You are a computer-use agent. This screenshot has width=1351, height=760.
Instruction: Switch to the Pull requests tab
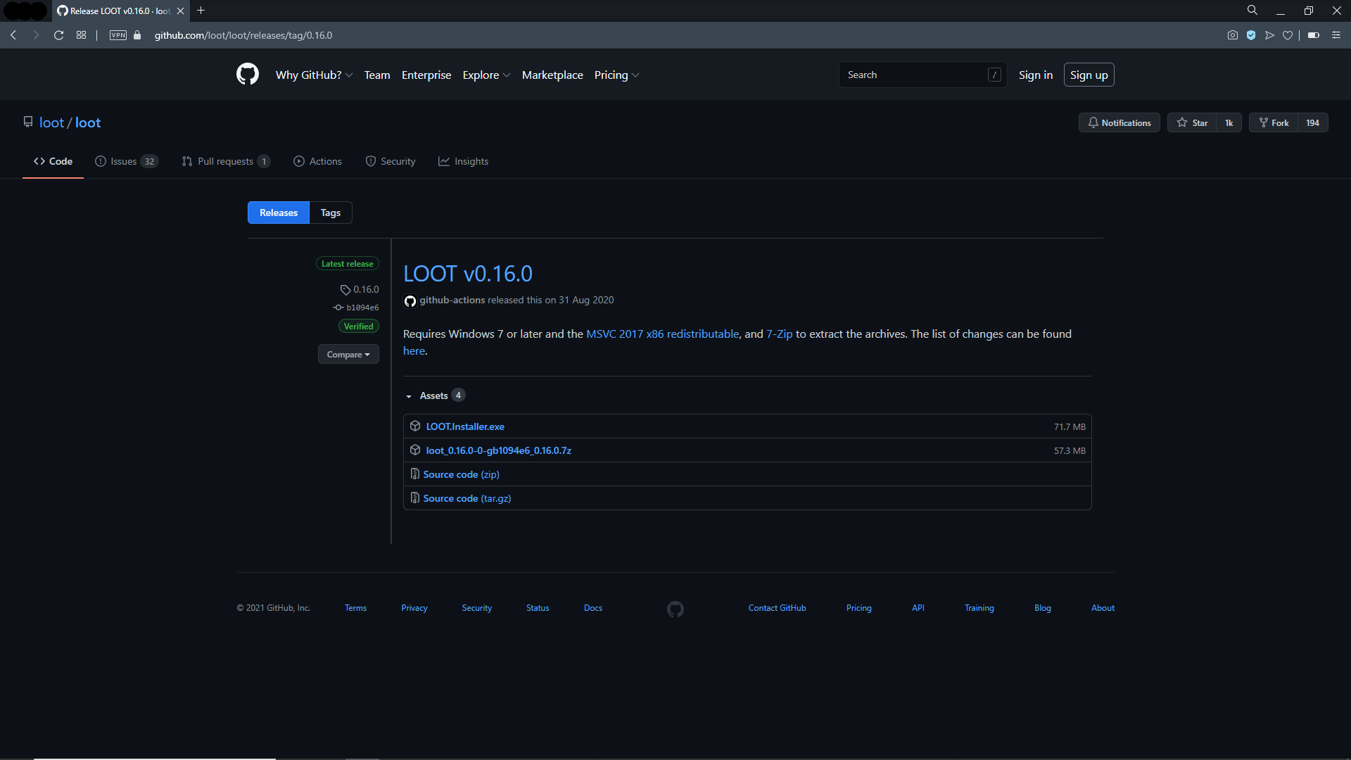click(226, 161)
